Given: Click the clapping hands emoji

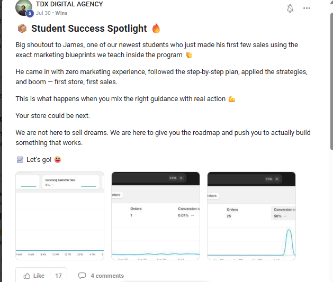Looking at the screenshot, I should pyautogui.click(x=189, y=55).
